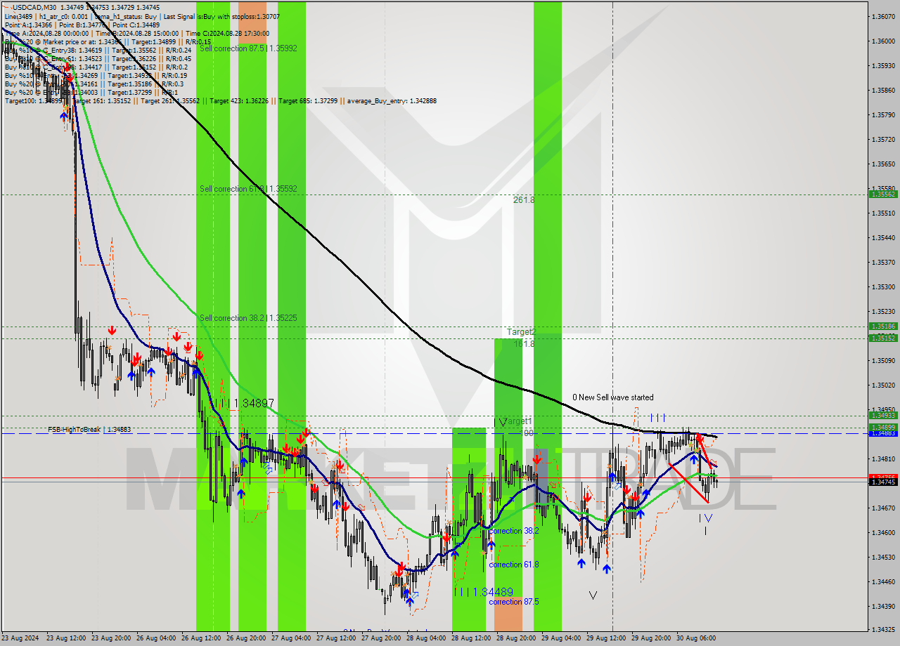Click the '161.8' Fibonacci label

coord(523,344)
